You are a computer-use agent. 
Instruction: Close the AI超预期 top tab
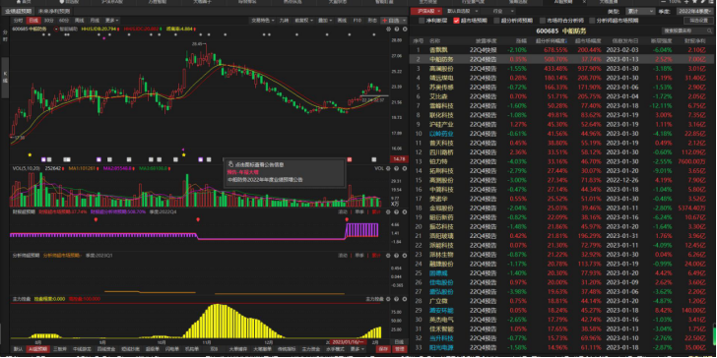pyautogui.click(x=585, y=2)
